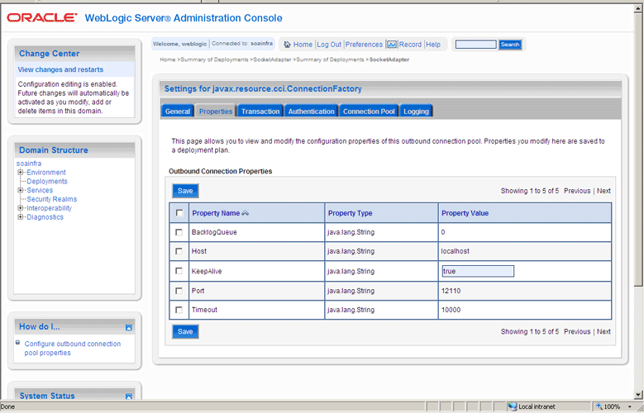Image resolution: width=644 pixels, height=413 pixels.
Task: Switch to the Connection Pool tab
Action: pos(369,112)
